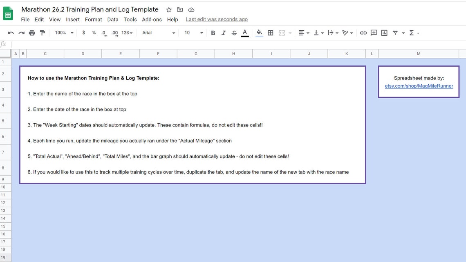Open the text color picker
This screenshot has width=466, height=262.
pyautogui.click(x=244, y=33)
